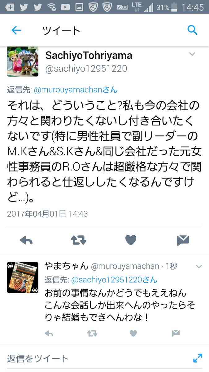Open the SachiyoTohriyama display name
The width and height of the screenshot is (209, 372).
(89, 55)
